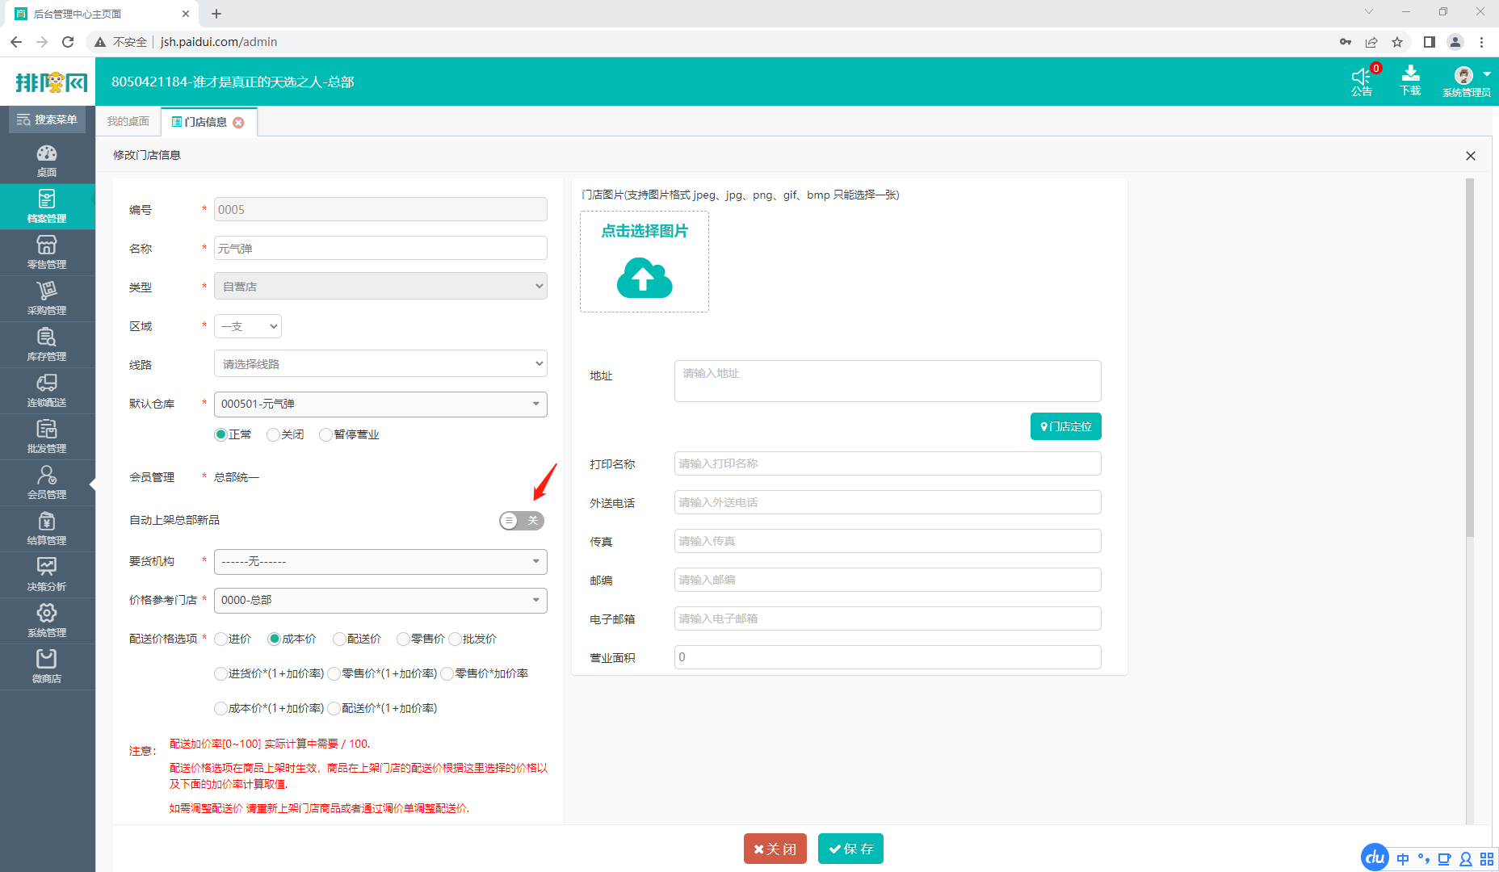Open 库存管理 in the sidebar
1499x872 pixels.
pyautogui.click(x=47, y=345)
